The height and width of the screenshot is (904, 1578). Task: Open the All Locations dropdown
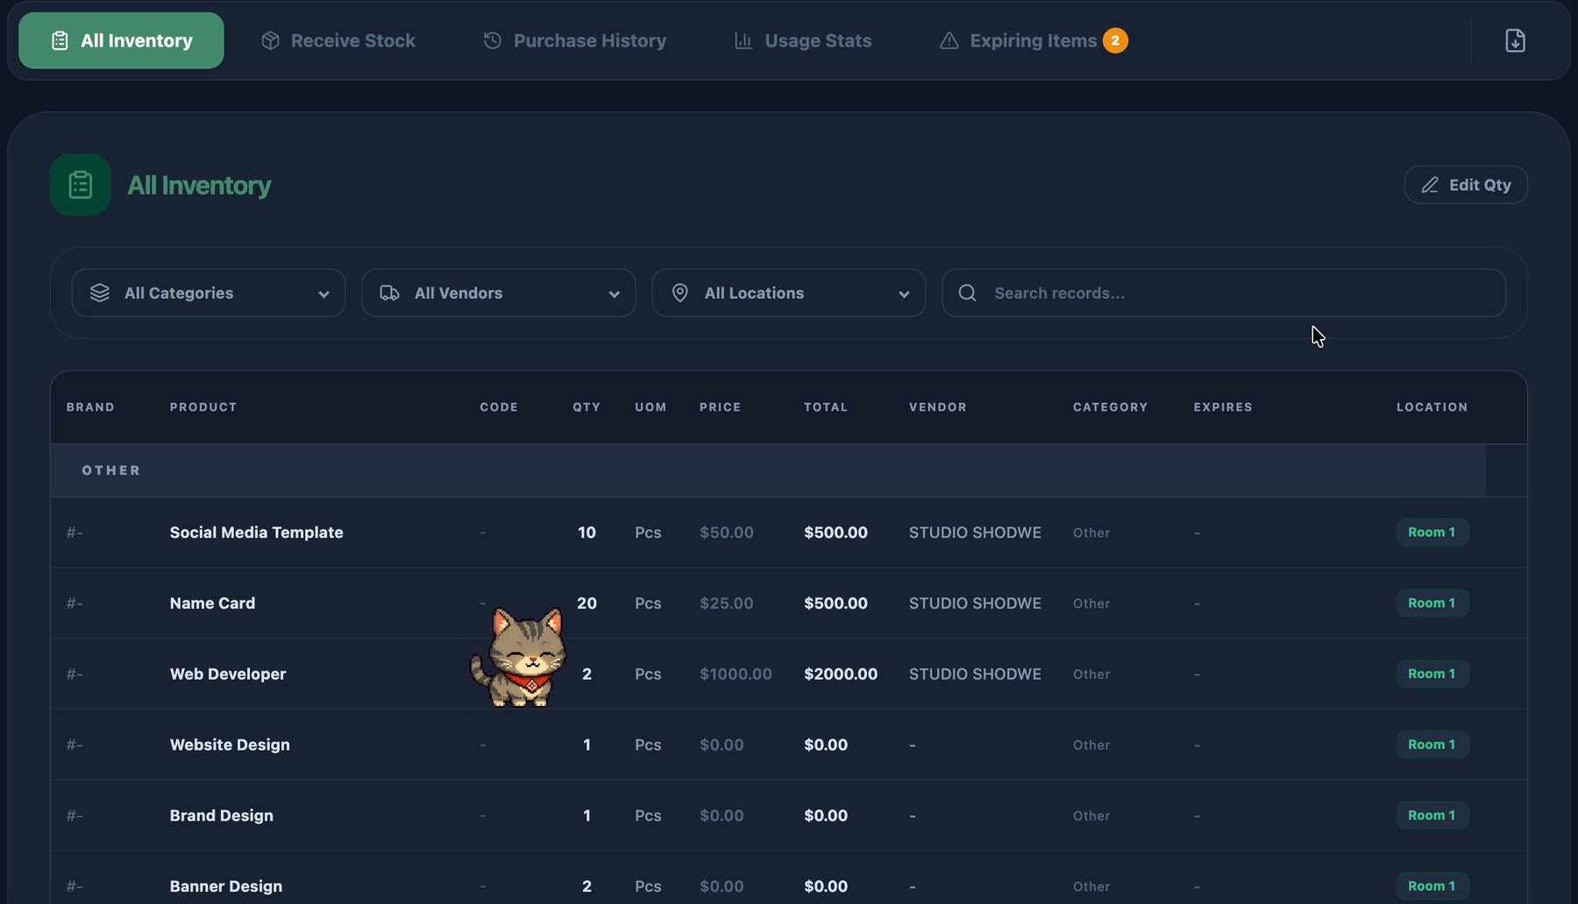pyautogui.click(x=789, y=293)
